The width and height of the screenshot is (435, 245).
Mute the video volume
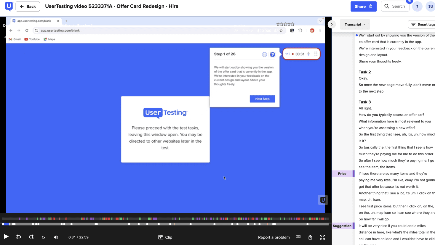[56, 237]
